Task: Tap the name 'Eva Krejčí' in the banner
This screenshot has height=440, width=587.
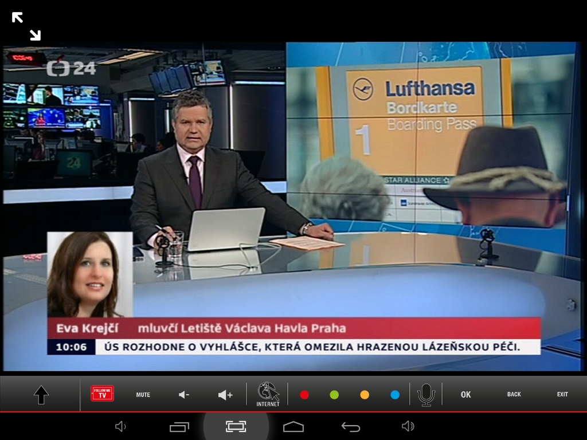Action: point(87,328)
